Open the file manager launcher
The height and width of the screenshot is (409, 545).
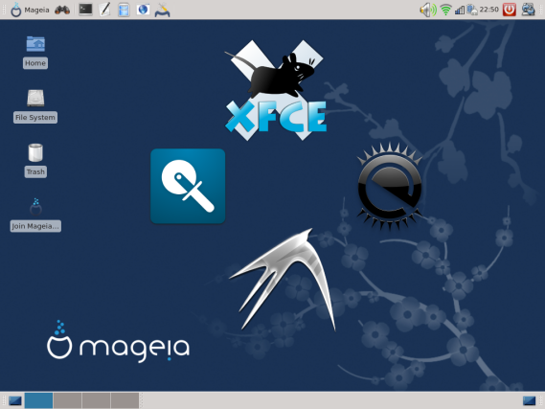coord(124,10)
